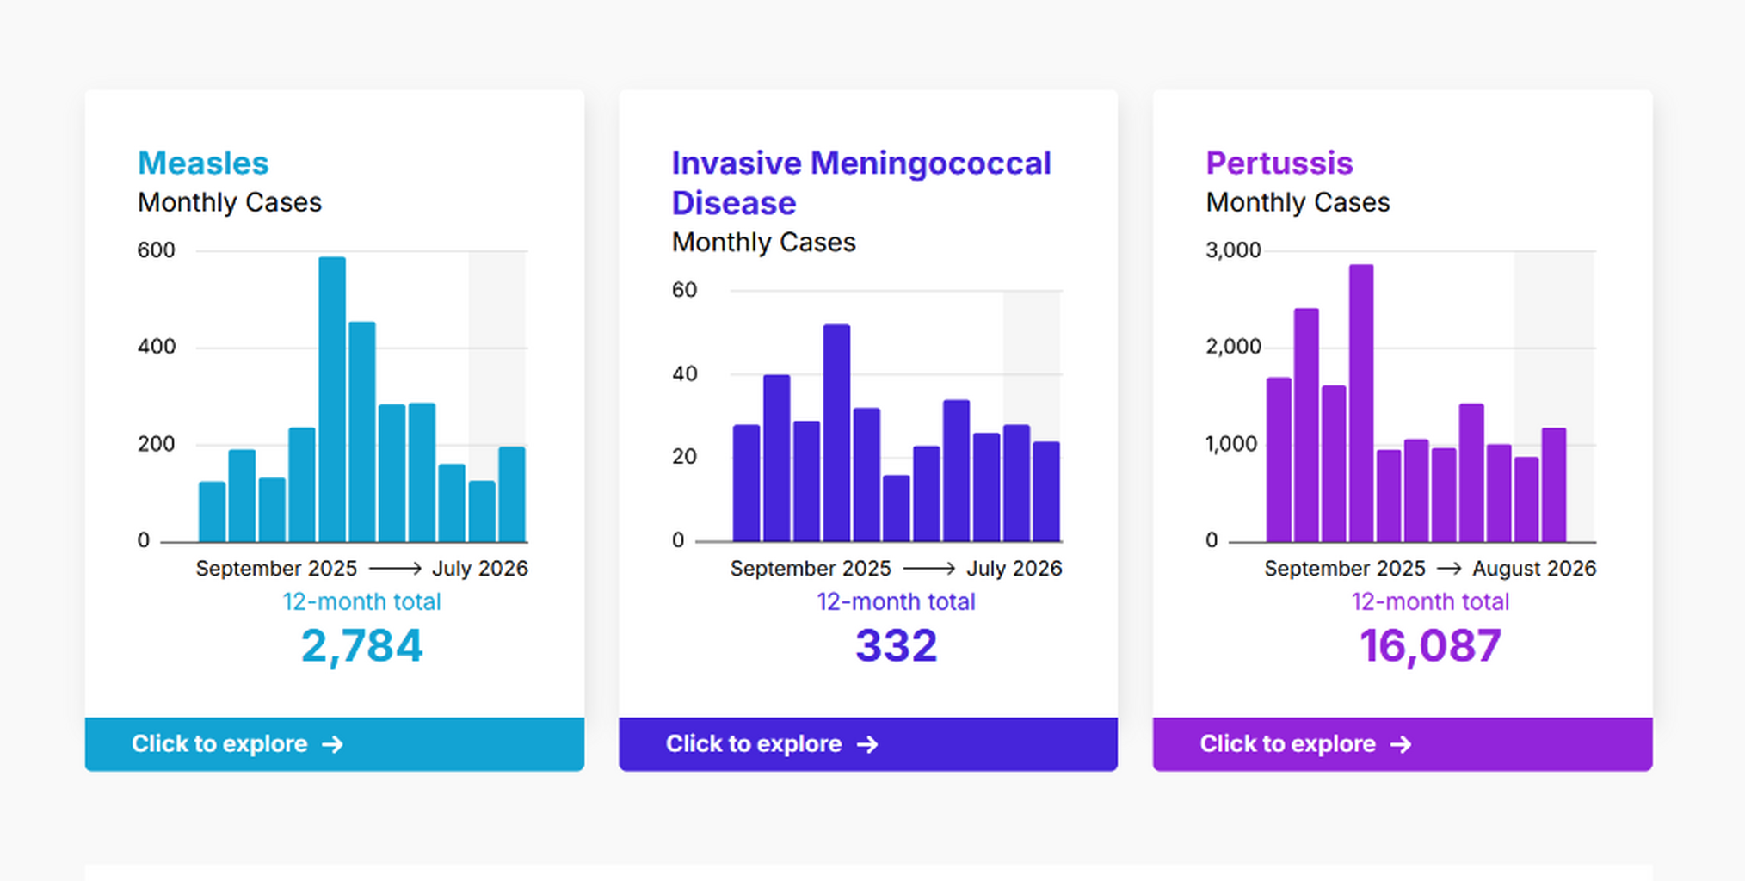The width and height of the screenshot is (1745, 881).
Task: Click the '12-month total' label under Meningococcal chart
Action: (x=896, y=601)
